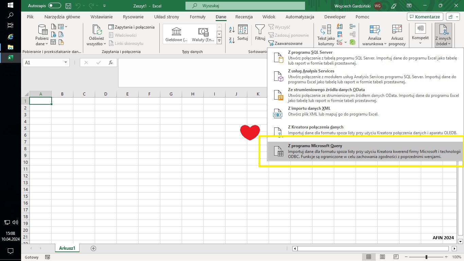The image size is (464, 261).
Task: Click the Remove Duplicates icon
Action: coord(340,34)
